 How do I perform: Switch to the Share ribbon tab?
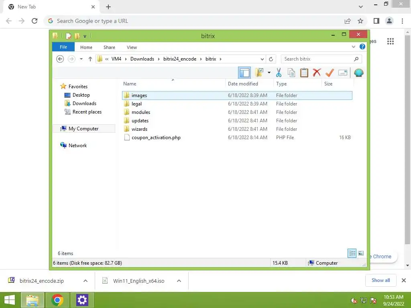coord(109,47)
